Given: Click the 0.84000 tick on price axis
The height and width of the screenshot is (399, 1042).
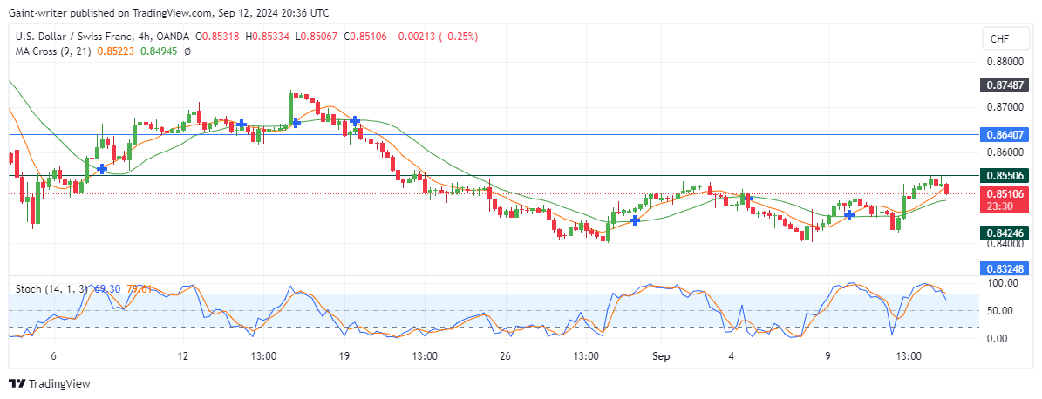Looking at the screenshot, I should tap(1005, 244).
